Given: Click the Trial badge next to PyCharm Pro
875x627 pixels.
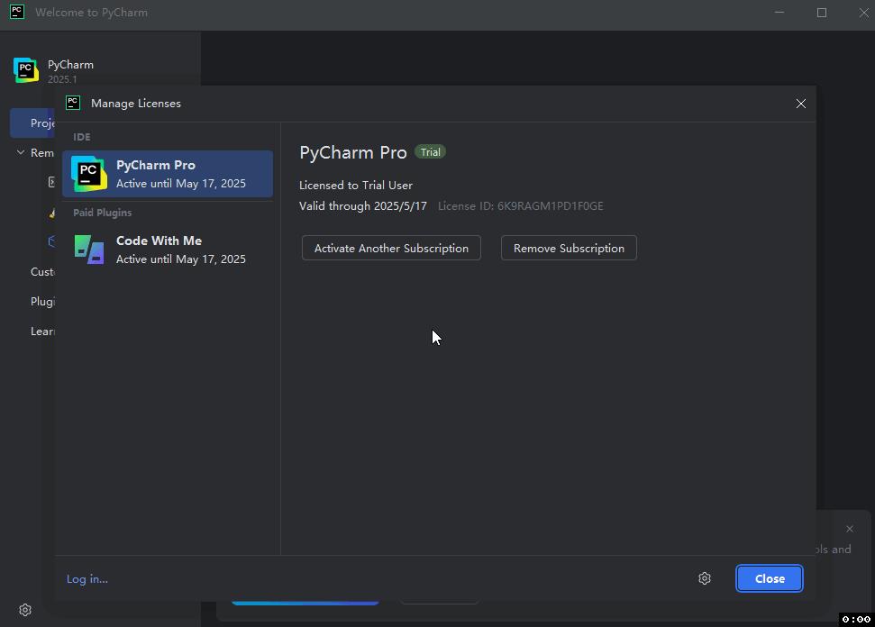Looking at the screenshot, I should coord(430,151).
